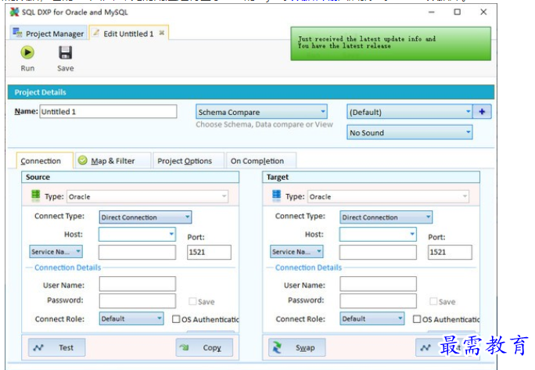Click Source service name input field
The height and width of the screenshot is (370, 535).
point(137,252)
